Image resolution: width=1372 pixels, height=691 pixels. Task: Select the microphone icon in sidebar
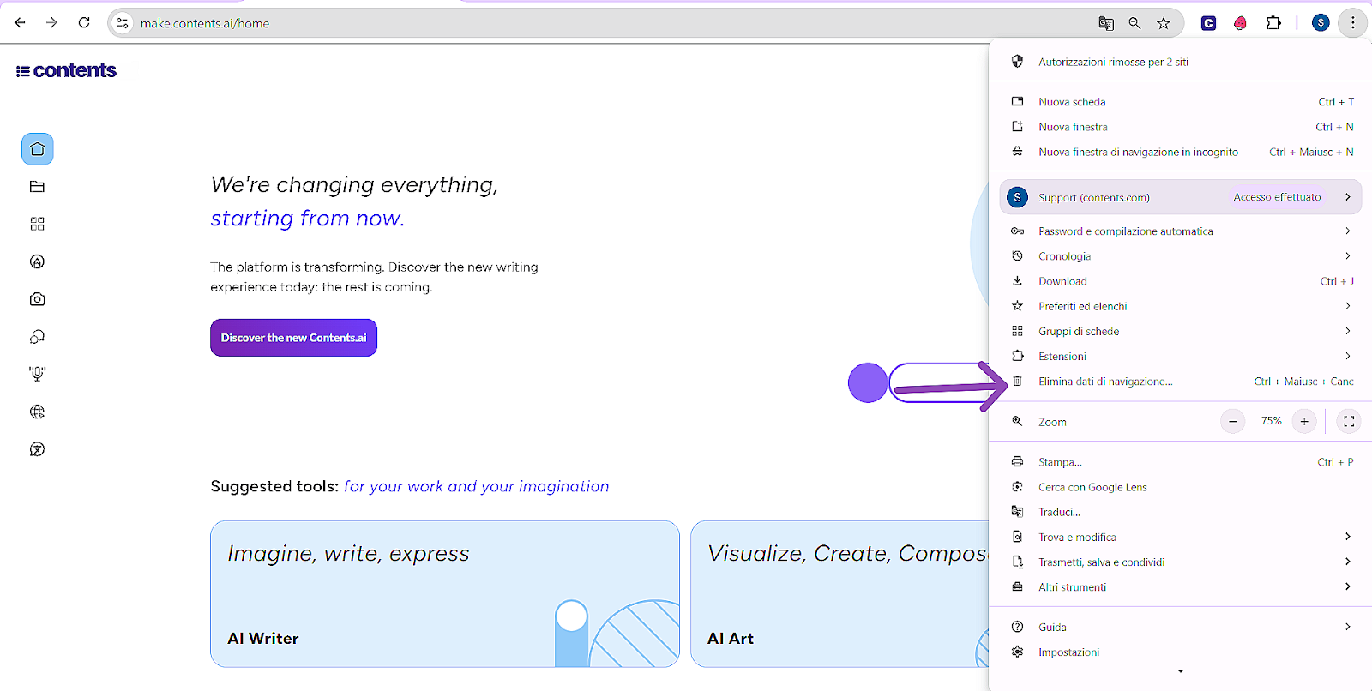coord(37,374)
